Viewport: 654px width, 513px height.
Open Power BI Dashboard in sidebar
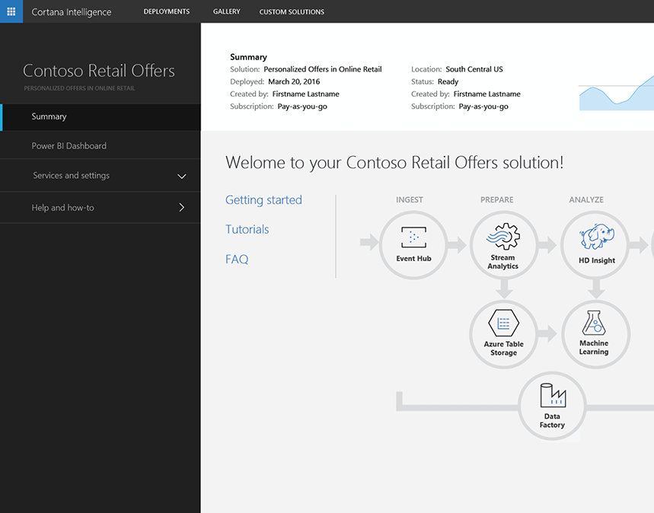[x=100, y=145]
